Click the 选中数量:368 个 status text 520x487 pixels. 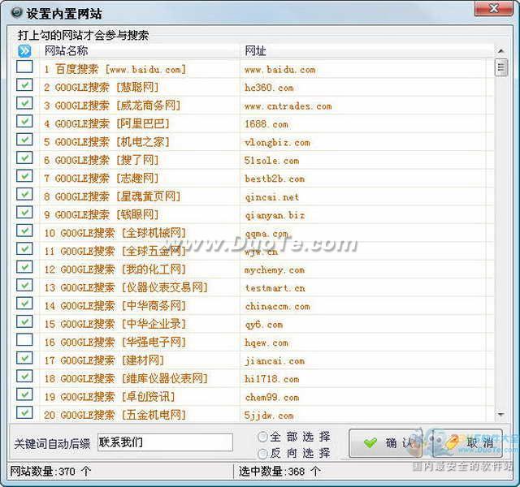coord(279,471)
